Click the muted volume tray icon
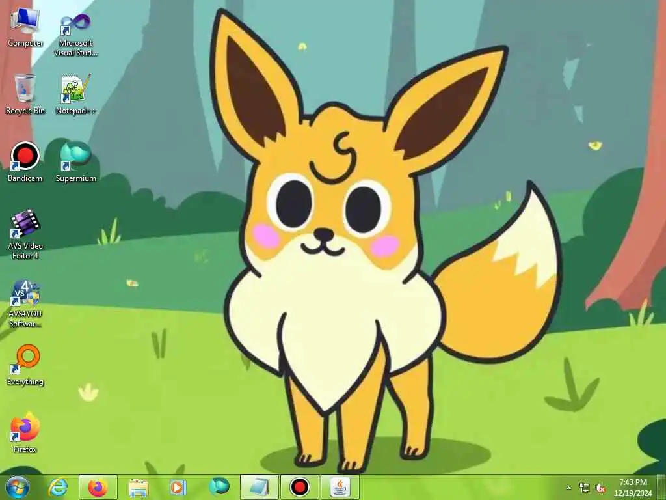 (600, 488)
